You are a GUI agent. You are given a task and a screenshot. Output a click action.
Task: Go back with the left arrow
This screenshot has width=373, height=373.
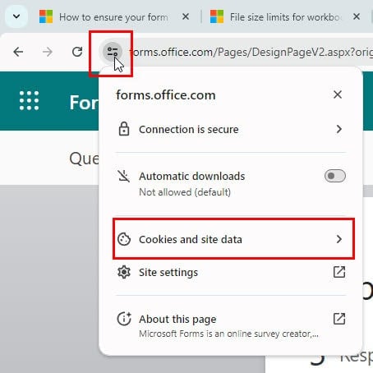(18, 52)
